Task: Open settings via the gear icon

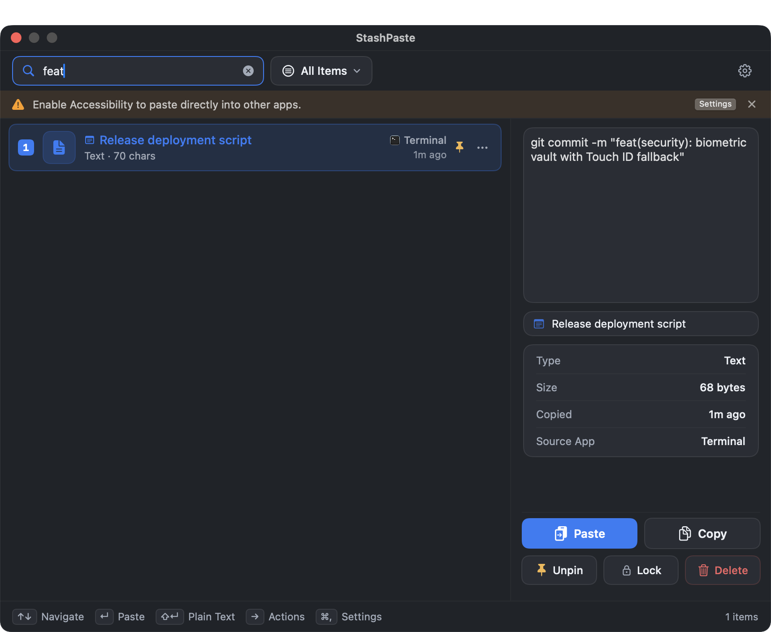Action: tap(745, 71)
